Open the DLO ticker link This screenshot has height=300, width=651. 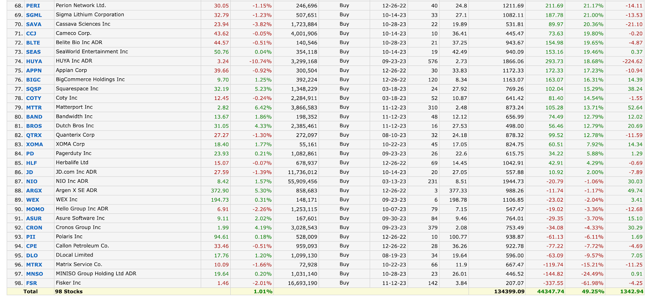32,256
